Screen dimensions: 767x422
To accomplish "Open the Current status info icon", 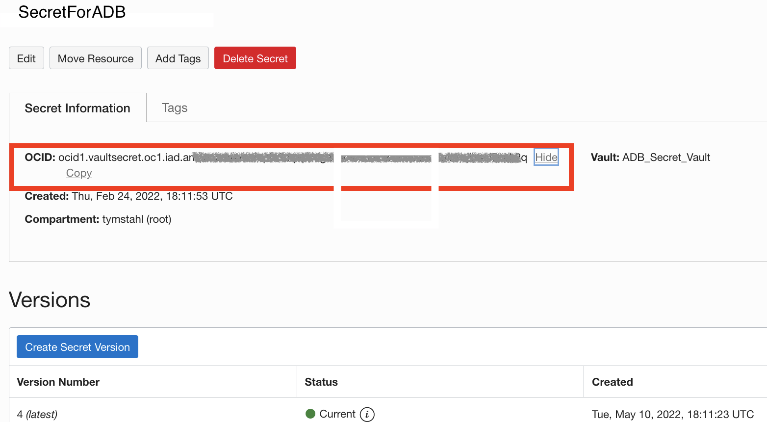I will point(367,414).
